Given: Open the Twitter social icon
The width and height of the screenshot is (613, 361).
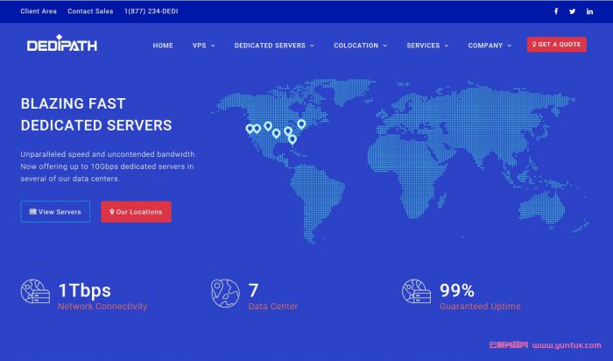Looking at the screenshot, I should (x=573, y=11).
